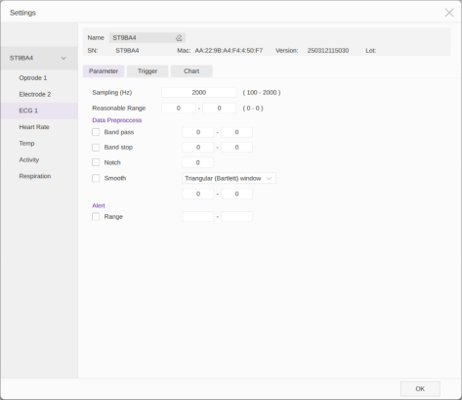The image size is (462, 400).
Task: Toggle the Notch filter checkbox
Action: pos(96,162)
